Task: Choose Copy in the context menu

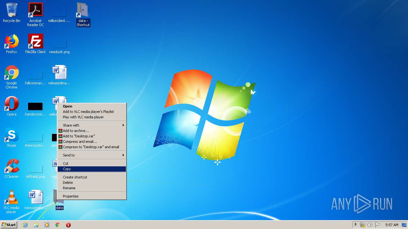Action: point(92,169)
